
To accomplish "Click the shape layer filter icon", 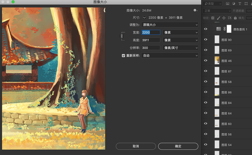I will tap(246, 4).
